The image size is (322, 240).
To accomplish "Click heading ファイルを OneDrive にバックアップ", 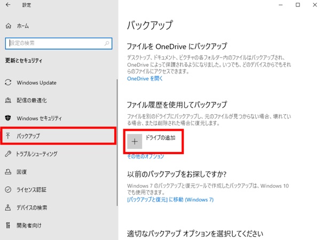I will click(177, 46).
